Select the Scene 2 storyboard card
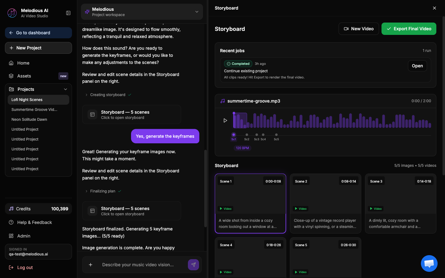Viewport: 445px width, 278px height. pyautogui.click(x=325, y=204)
